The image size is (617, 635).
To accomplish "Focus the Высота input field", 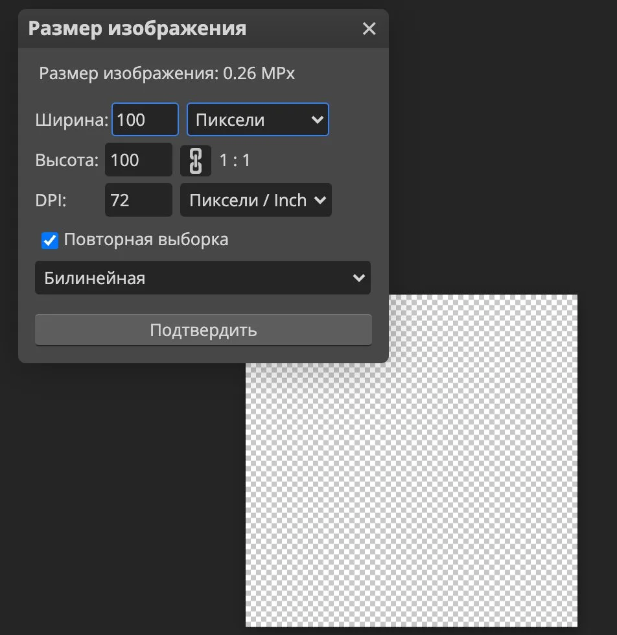I will click(138, 160).
